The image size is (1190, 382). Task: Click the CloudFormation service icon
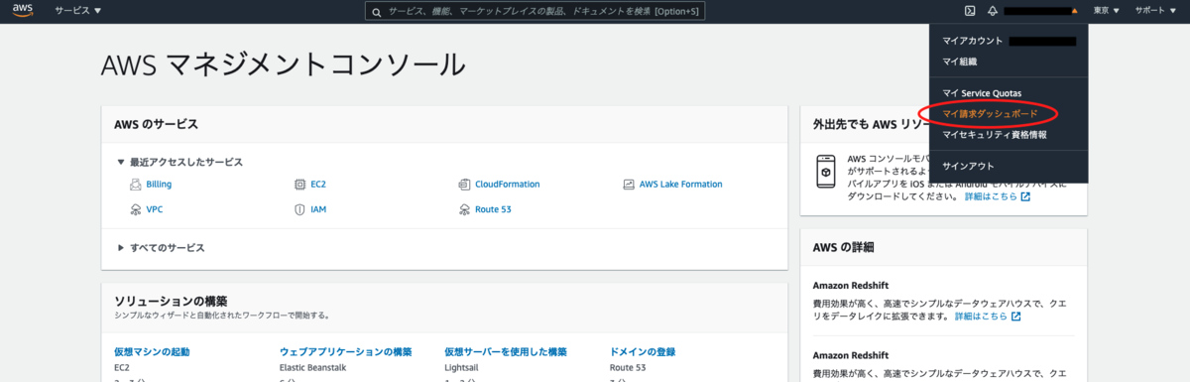pos(464,185)
